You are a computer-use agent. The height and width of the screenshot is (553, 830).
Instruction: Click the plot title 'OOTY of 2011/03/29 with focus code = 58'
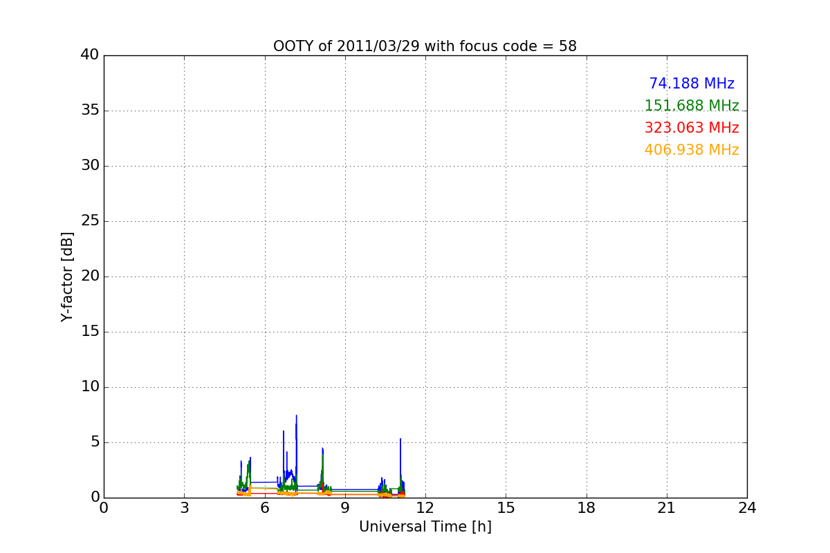(425, 46)
